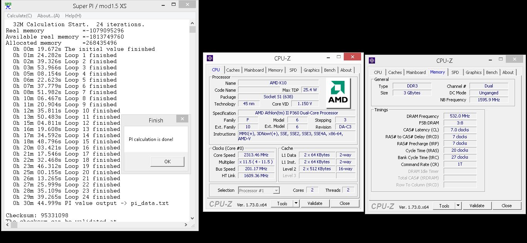The height and width of the screenshot is (243, 527).
Task: Switch to About tab in CPU window of CPU-Z
Action: pyautogui.click(x=346, y=70)
